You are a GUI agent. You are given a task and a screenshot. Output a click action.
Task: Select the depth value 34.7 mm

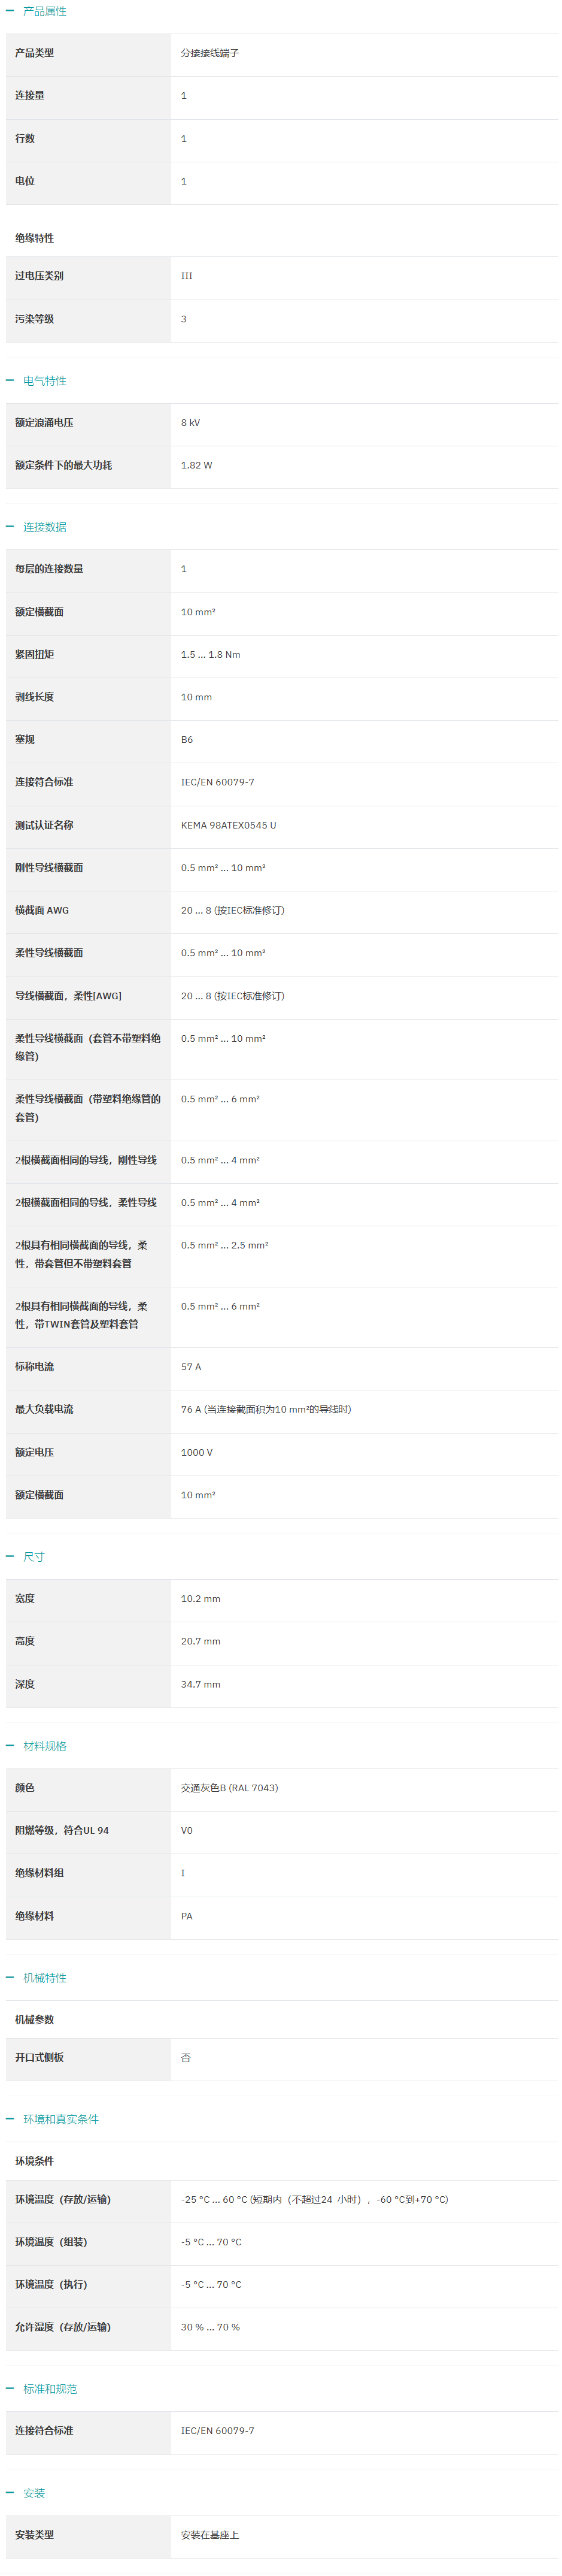201,1685
